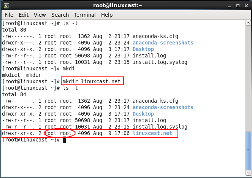This screenshot has width=252, height=178.
Task: Minimize the terminal window
Action: [x=230, y=6]
